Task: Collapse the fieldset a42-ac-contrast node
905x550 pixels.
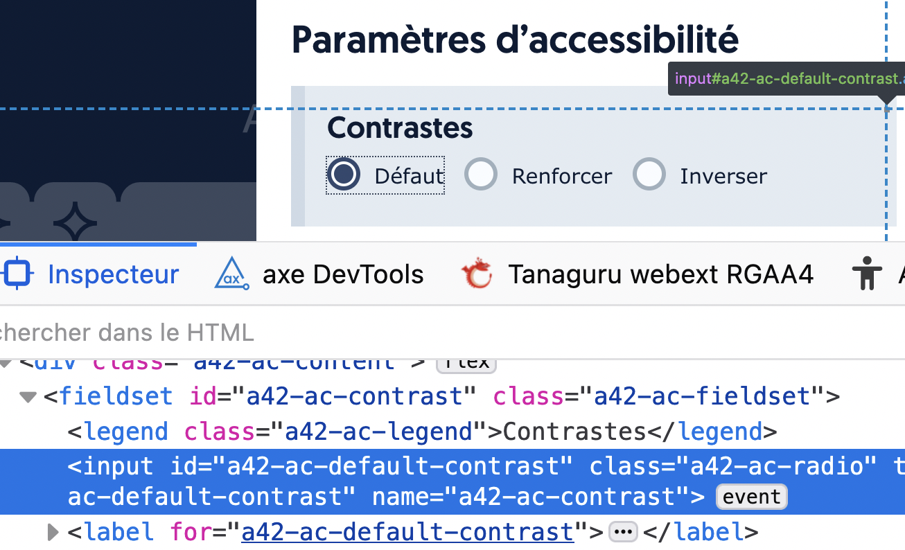Action: 28,397
